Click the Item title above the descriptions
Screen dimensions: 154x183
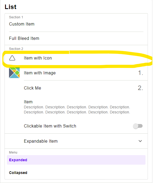(x=28, y=102)
